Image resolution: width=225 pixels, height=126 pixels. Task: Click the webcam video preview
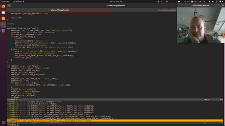pos(201,25)
